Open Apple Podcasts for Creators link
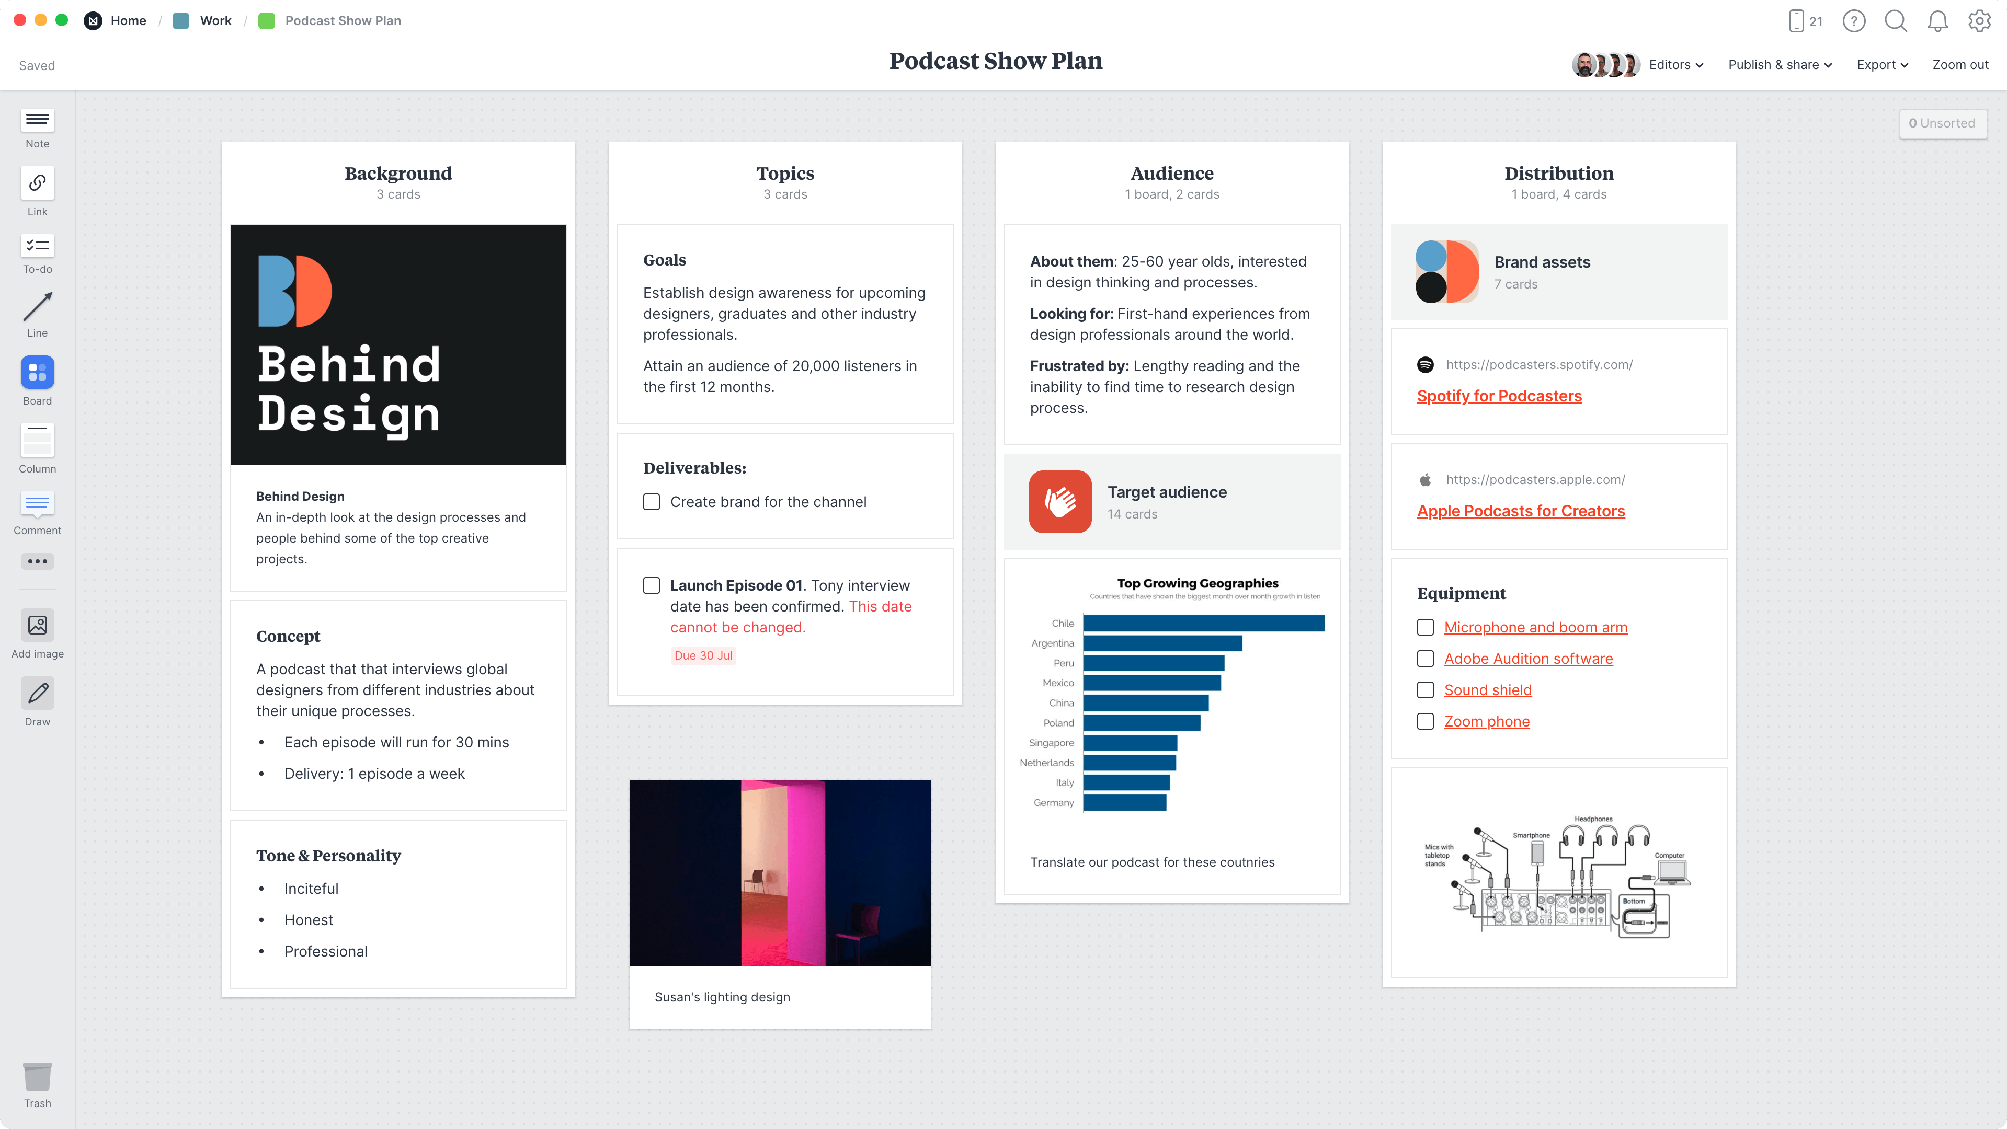The width and height of the screenshot is (2007, 1129). (1520, 510)
